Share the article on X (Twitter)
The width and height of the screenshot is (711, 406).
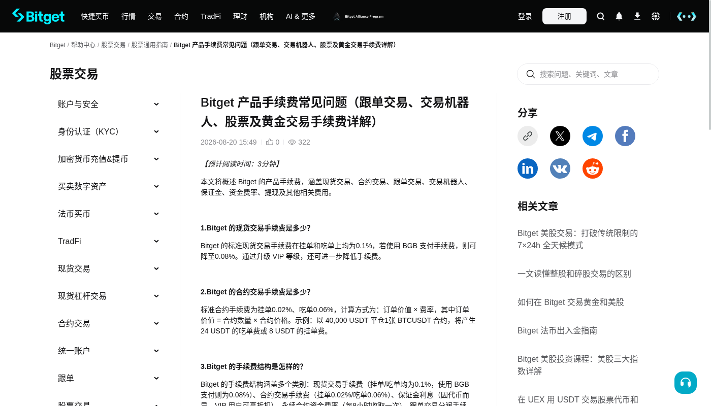tap(560, 136)
